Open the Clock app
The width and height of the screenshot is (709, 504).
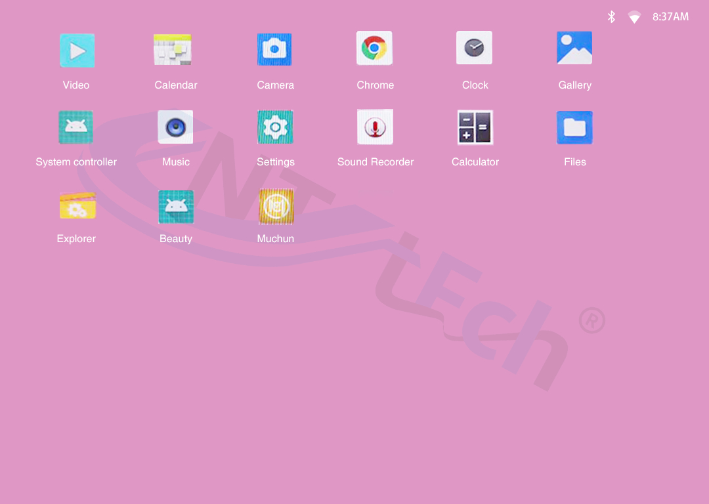474,48
